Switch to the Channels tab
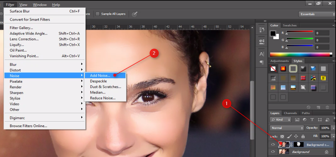This screenshot has height=157, width=336. pyautogui.click(x=290, y=113)
